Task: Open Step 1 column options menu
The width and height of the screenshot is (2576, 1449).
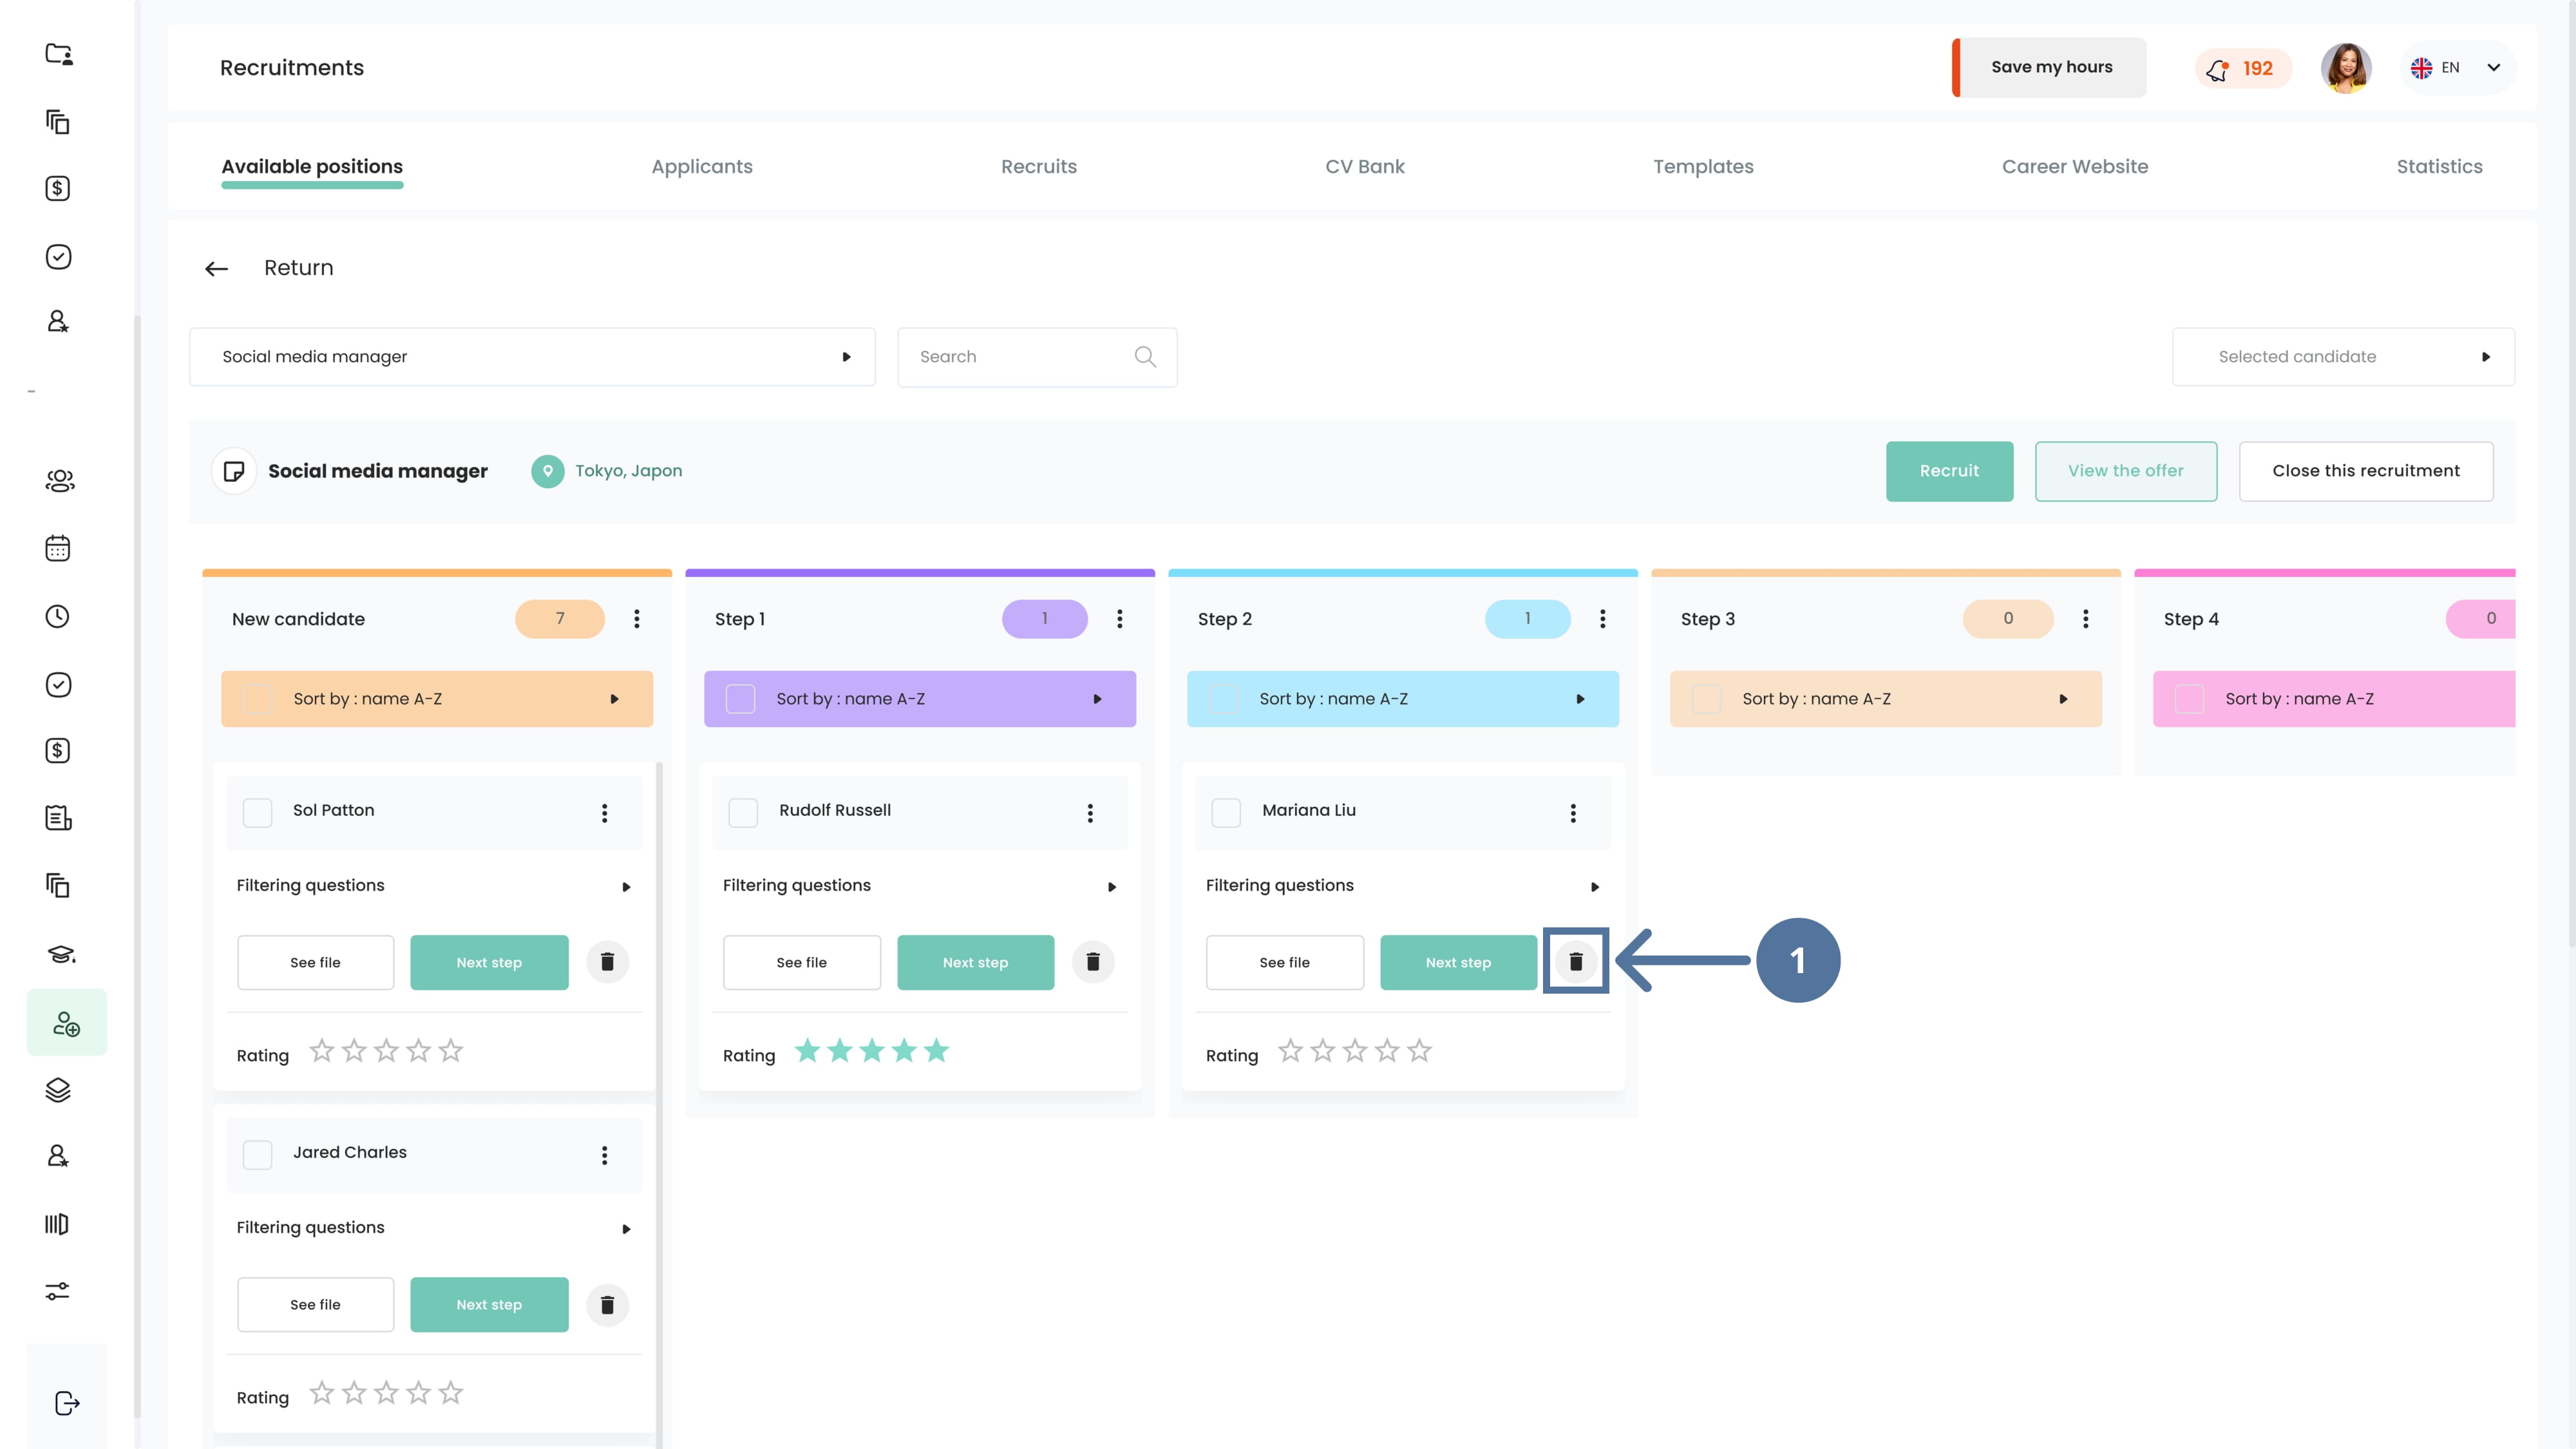Action: pos(1120,619)
